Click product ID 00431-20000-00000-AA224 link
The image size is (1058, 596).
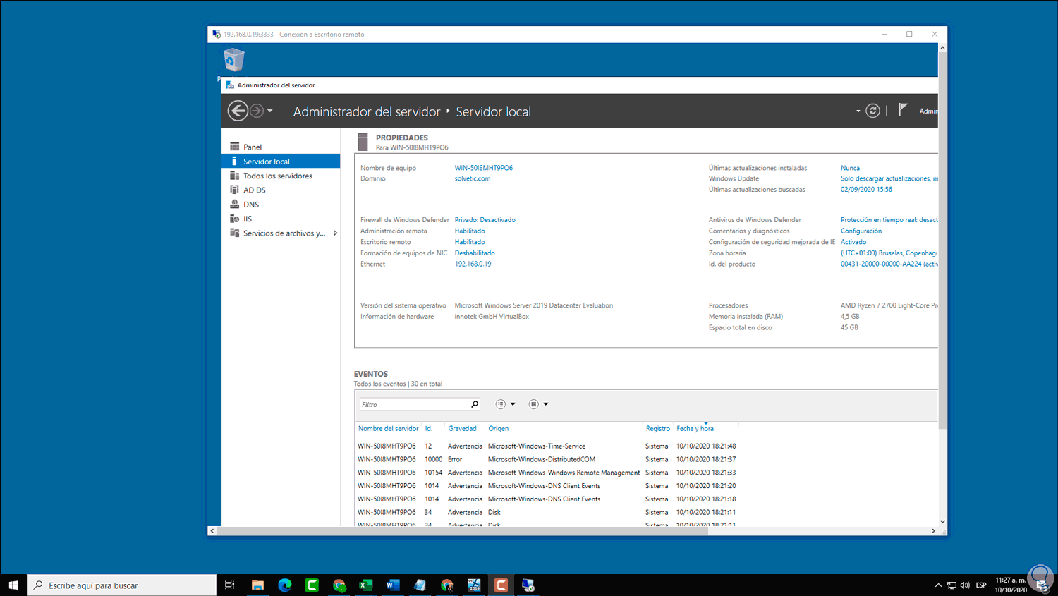point(889,264)
